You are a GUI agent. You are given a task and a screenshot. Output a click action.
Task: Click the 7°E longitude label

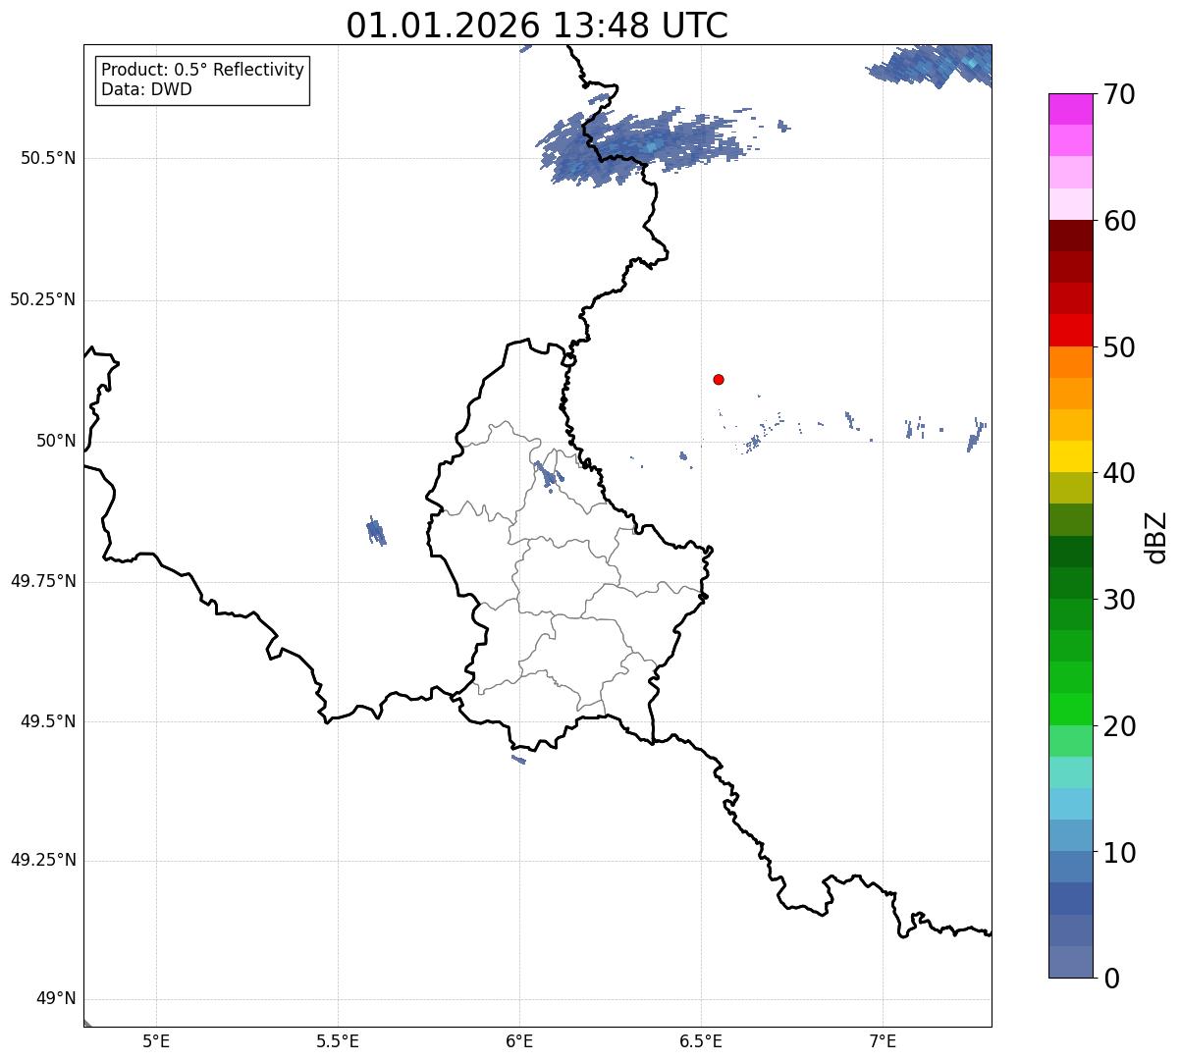click(x=883, y=1042)
